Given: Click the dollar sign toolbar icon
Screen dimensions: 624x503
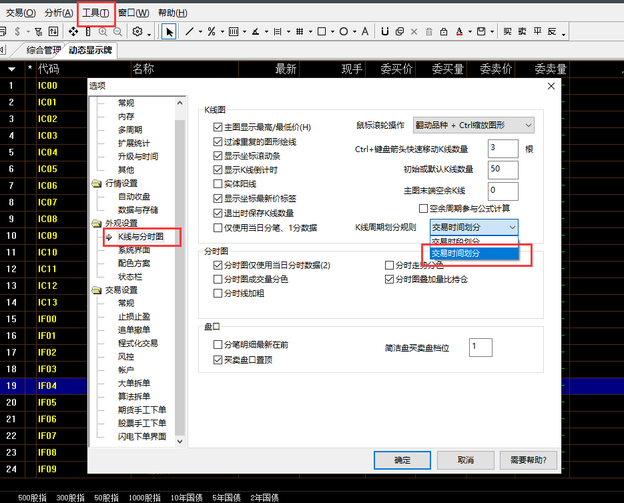Looking at the screenshot, I should click(x=17, y=31).
